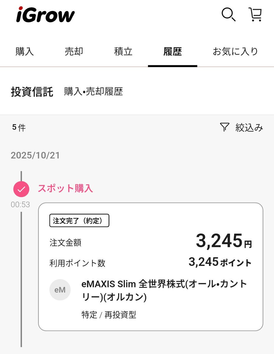Click the pink checkmark status icon
Screen dimensions: 274x354
[x=21, y=189]
